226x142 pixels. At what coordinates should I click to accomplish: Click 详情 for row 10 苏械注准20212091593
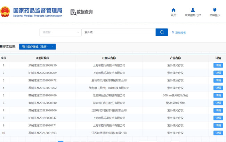click(x=218, y=133)
